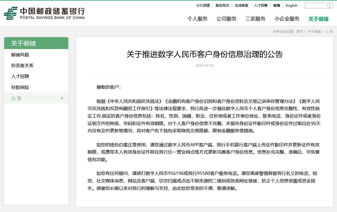
Task: Open 投资者关系 in the sidebar
Action: click(22, 66)
